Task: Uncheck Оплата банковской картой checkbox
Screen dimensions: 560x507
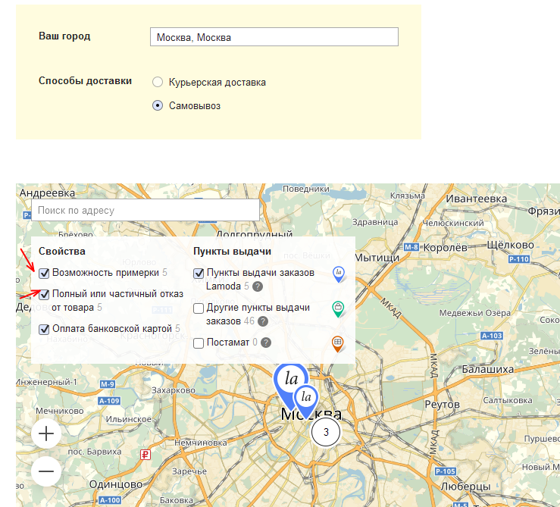Action: click(44, 329)
